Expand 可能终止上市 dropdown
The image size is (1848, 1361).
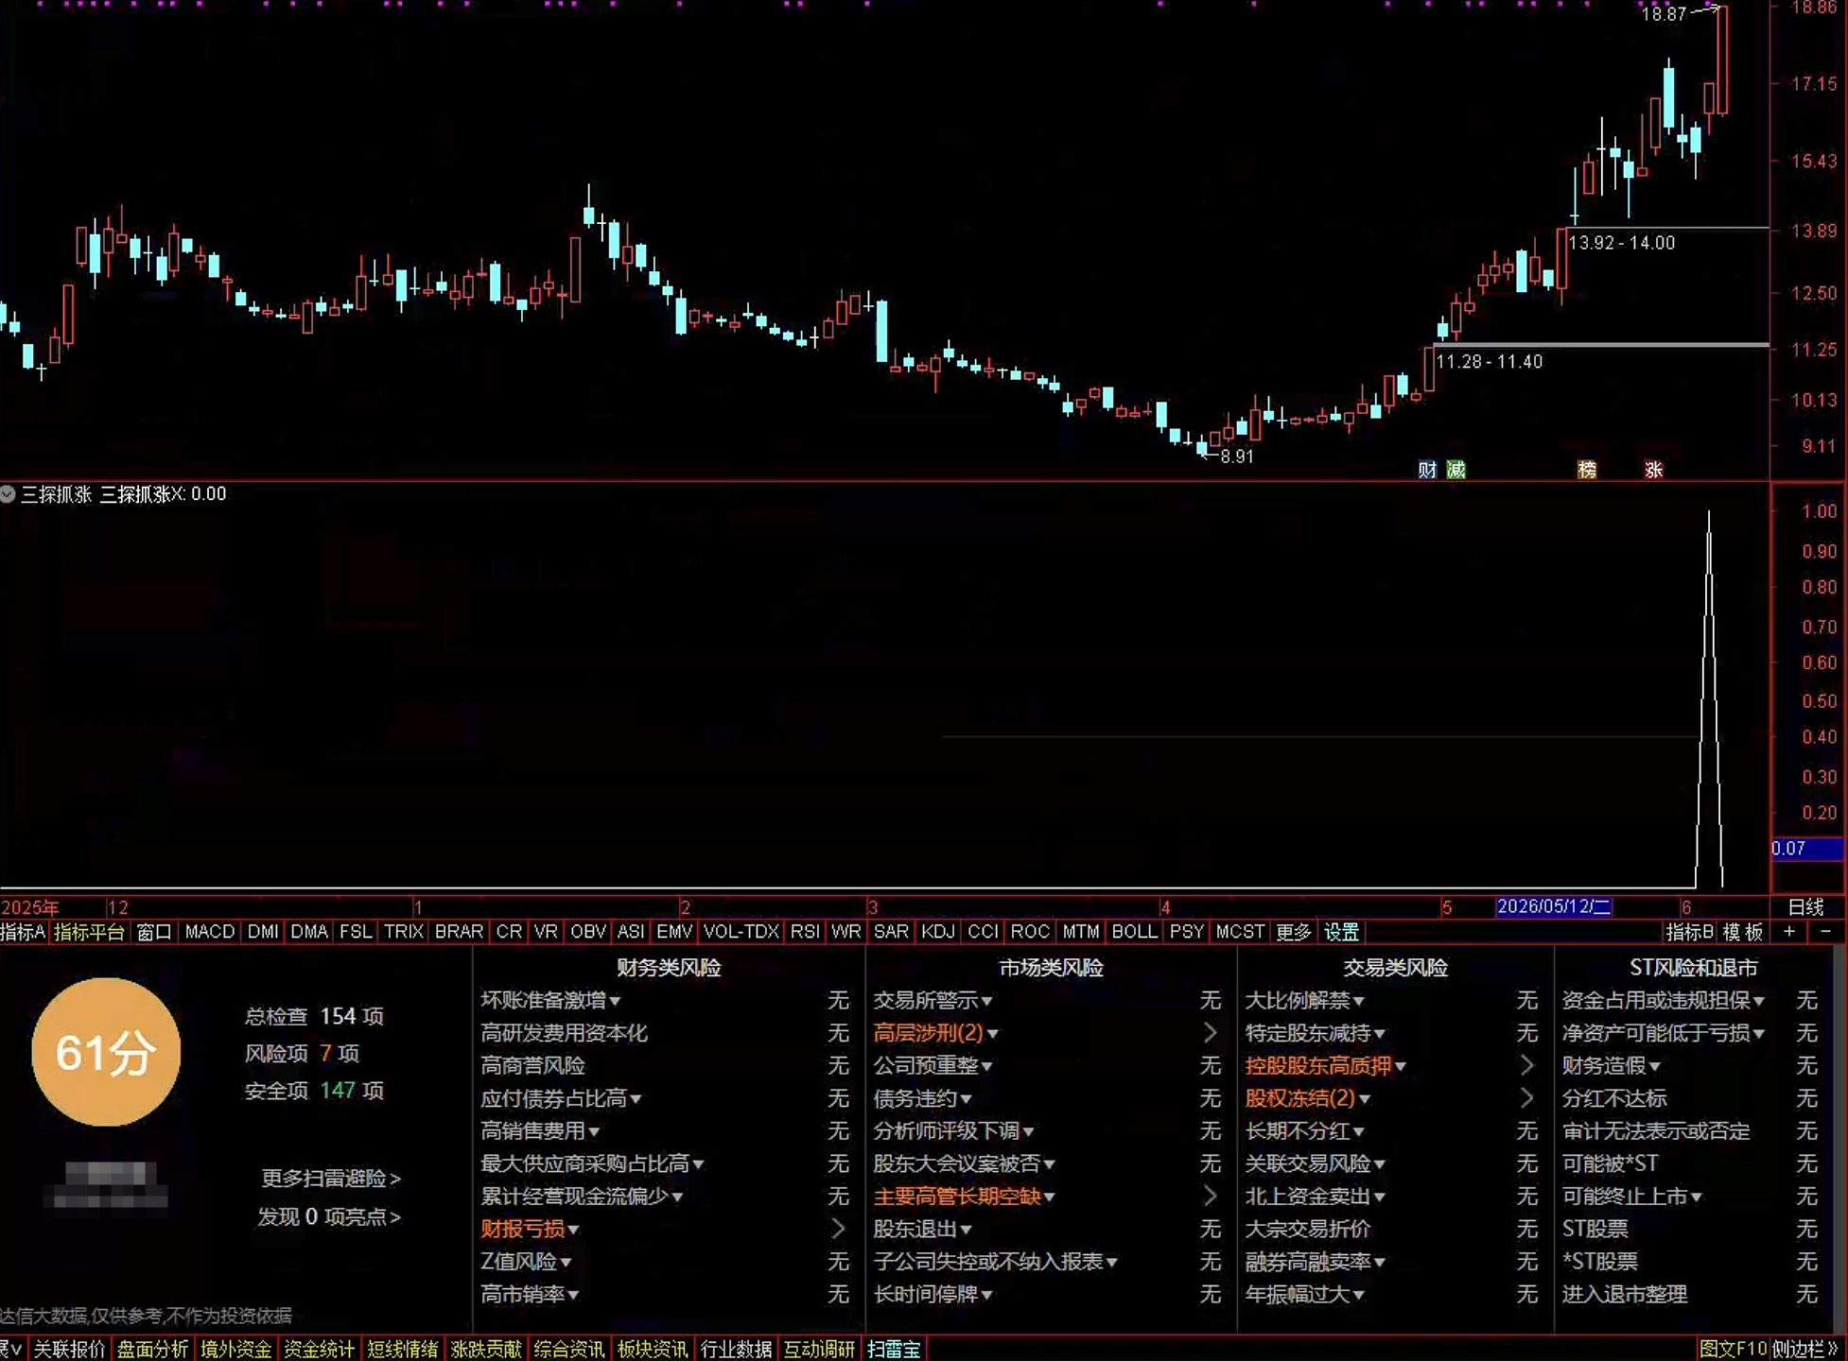tap(1696, 1197)
